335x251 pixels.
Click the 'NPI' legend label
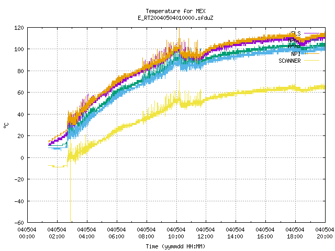[x=296, y=54]
